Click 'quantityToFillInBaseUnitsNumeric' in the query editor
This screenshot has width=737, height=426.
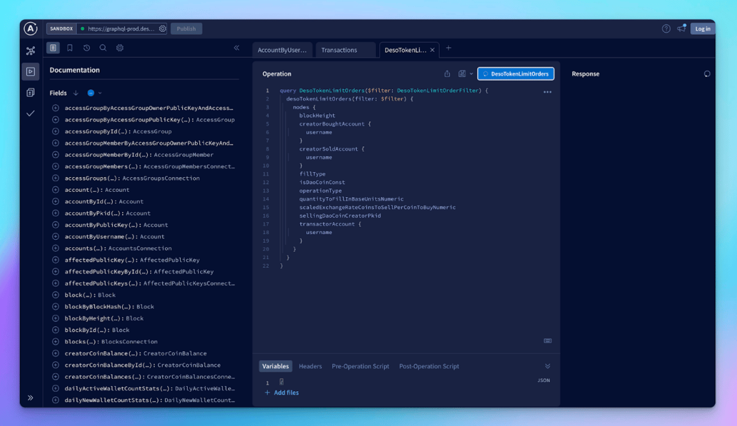click(351, 199)
